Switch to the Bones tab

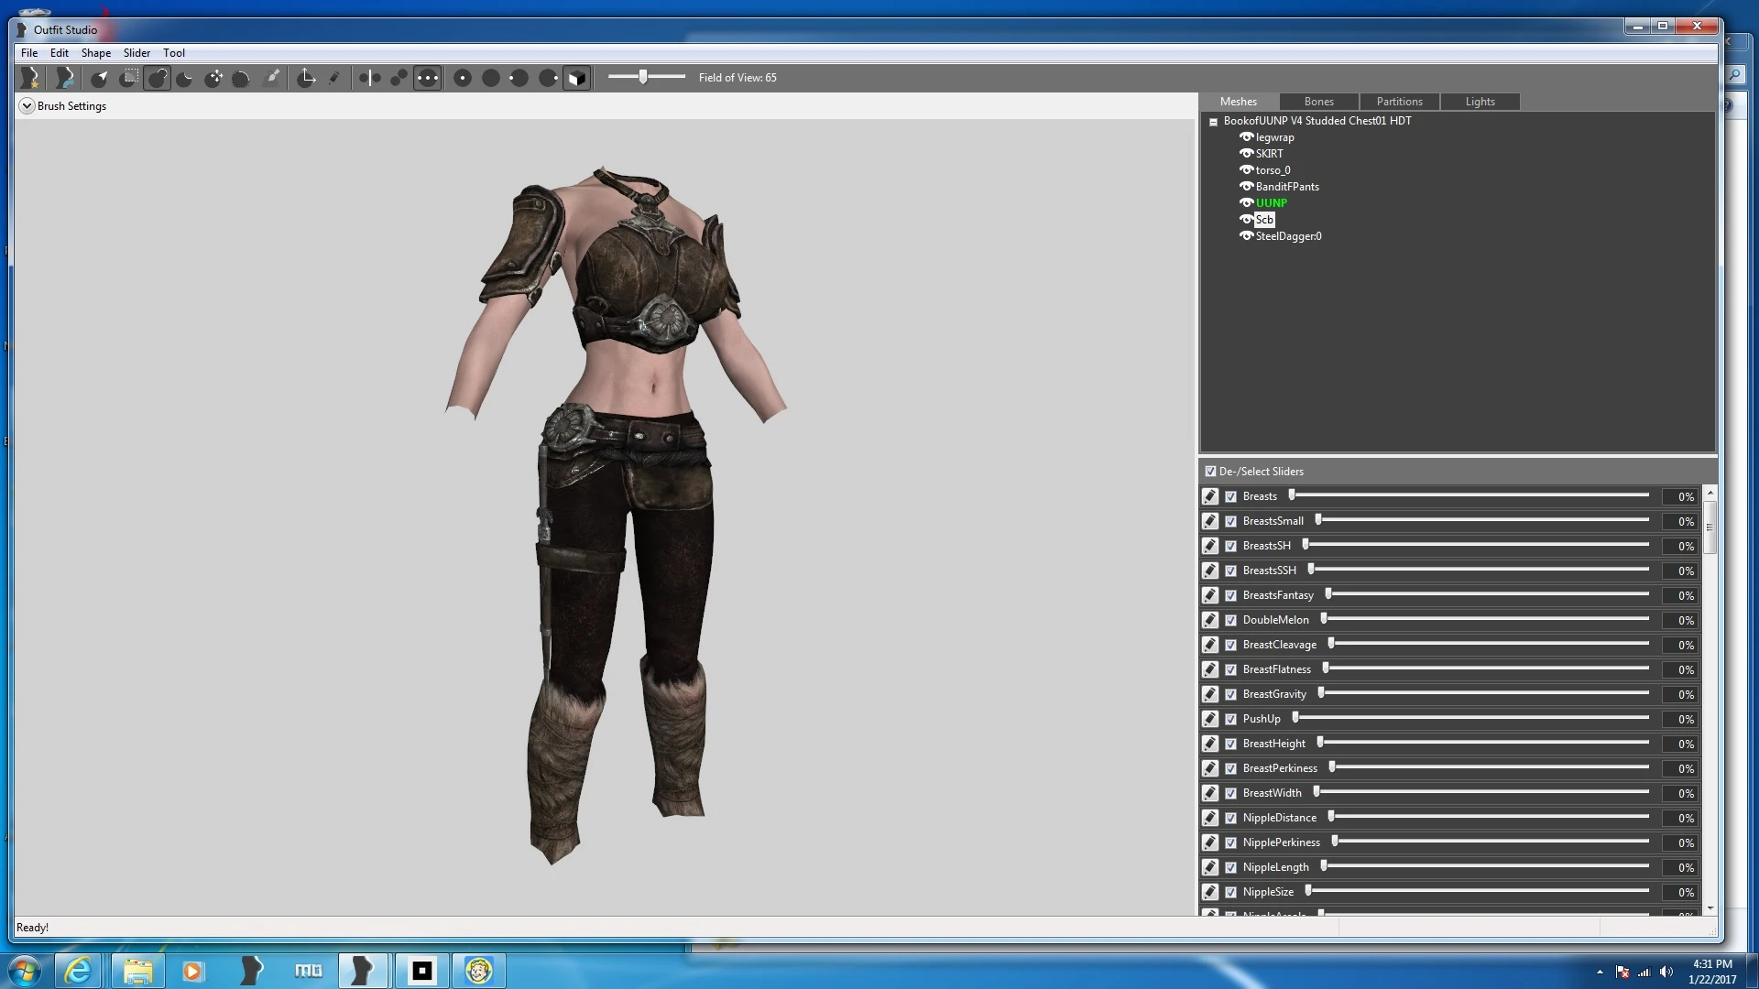1319,102
